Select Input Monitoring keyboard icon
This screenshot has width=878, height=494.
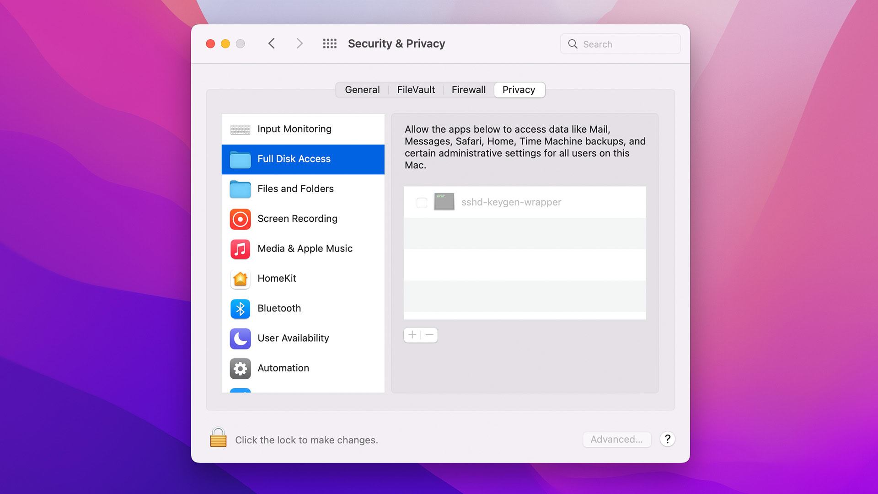(240, 129)
